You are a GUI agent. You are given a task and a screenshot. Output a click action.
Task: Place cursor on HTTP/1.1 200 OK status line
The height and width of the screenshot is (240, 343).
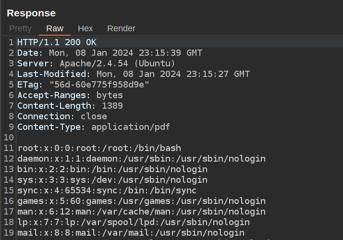[57, 42]
